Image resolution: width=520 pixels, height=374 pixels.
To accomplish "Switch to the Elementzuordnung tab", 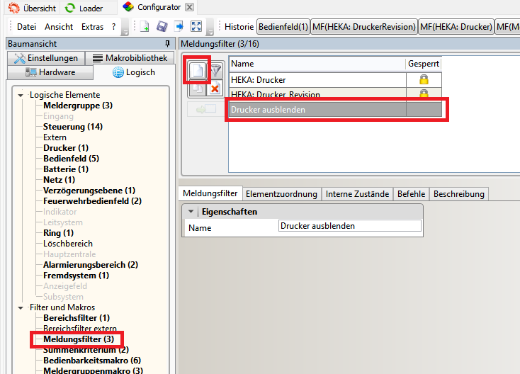I will click(281, 194).
